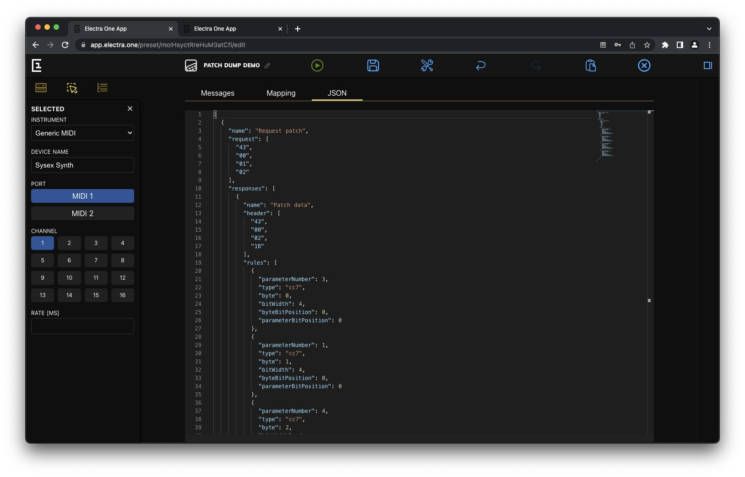The height and width of the screenshot is (477, 745).
Task: Expand the browser tab overview chevron
Action: pos(709,28)
